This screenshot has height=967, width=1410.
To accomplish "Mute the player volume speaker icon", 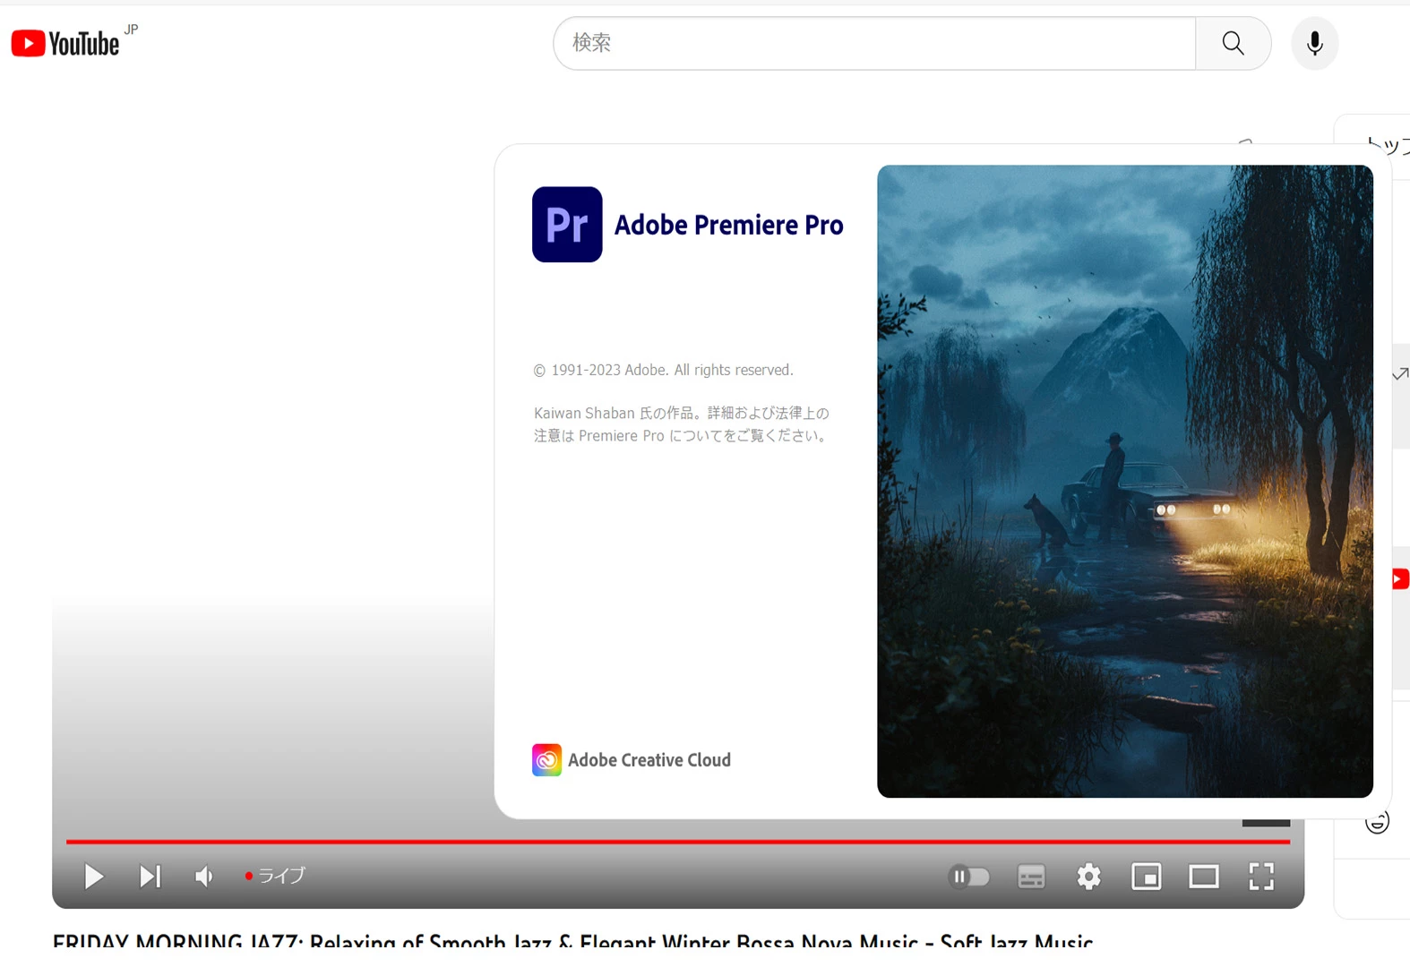I will pyautogui.click(x=204, y=876).
